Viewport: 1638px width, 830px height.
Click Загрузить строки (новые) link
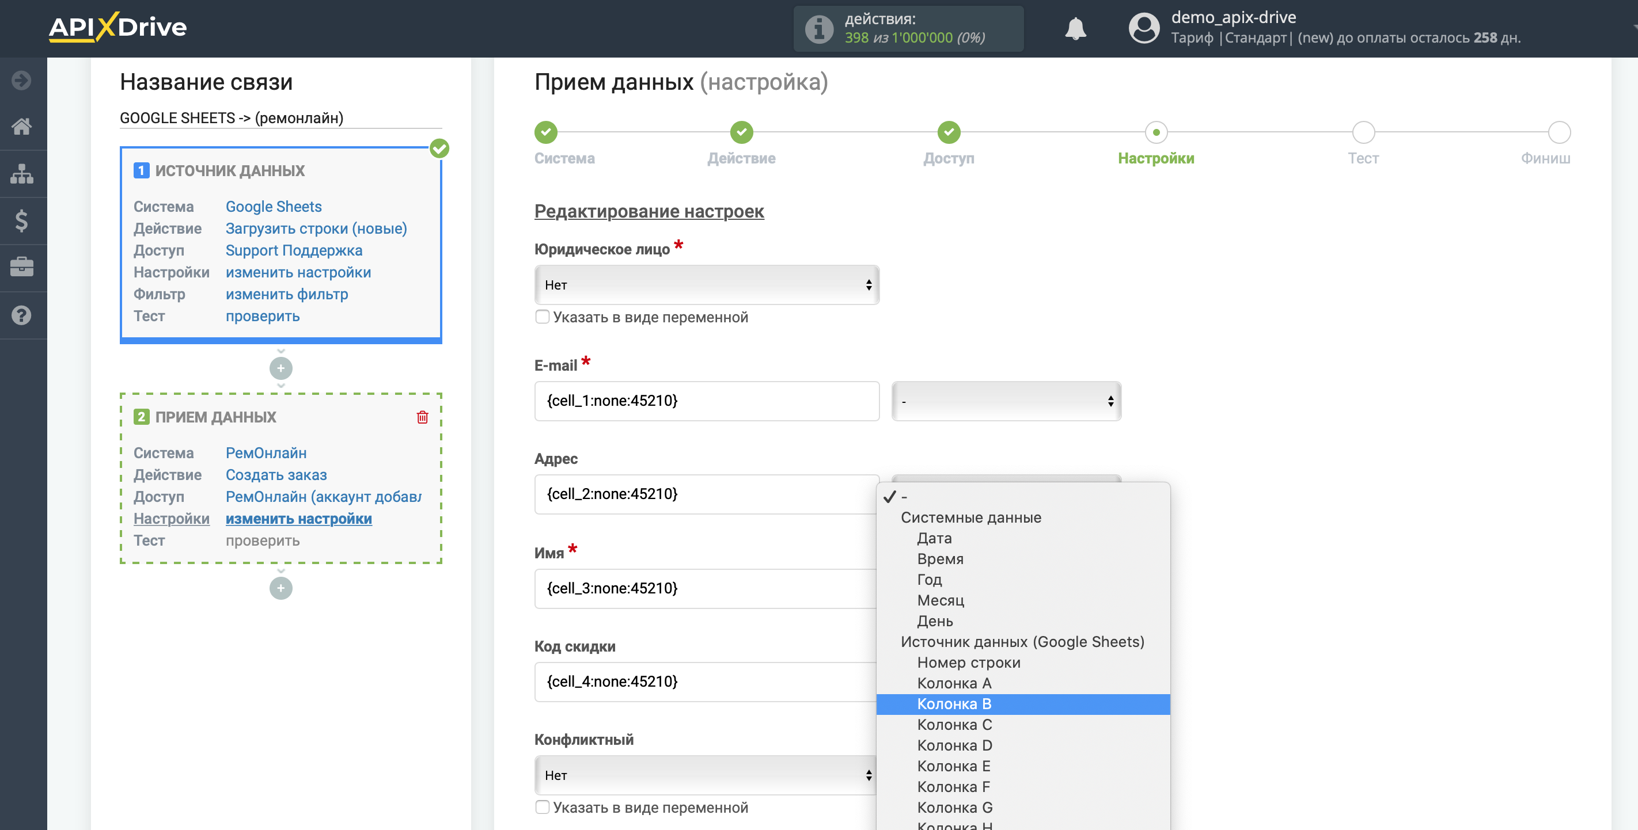[x=316, y=228]
